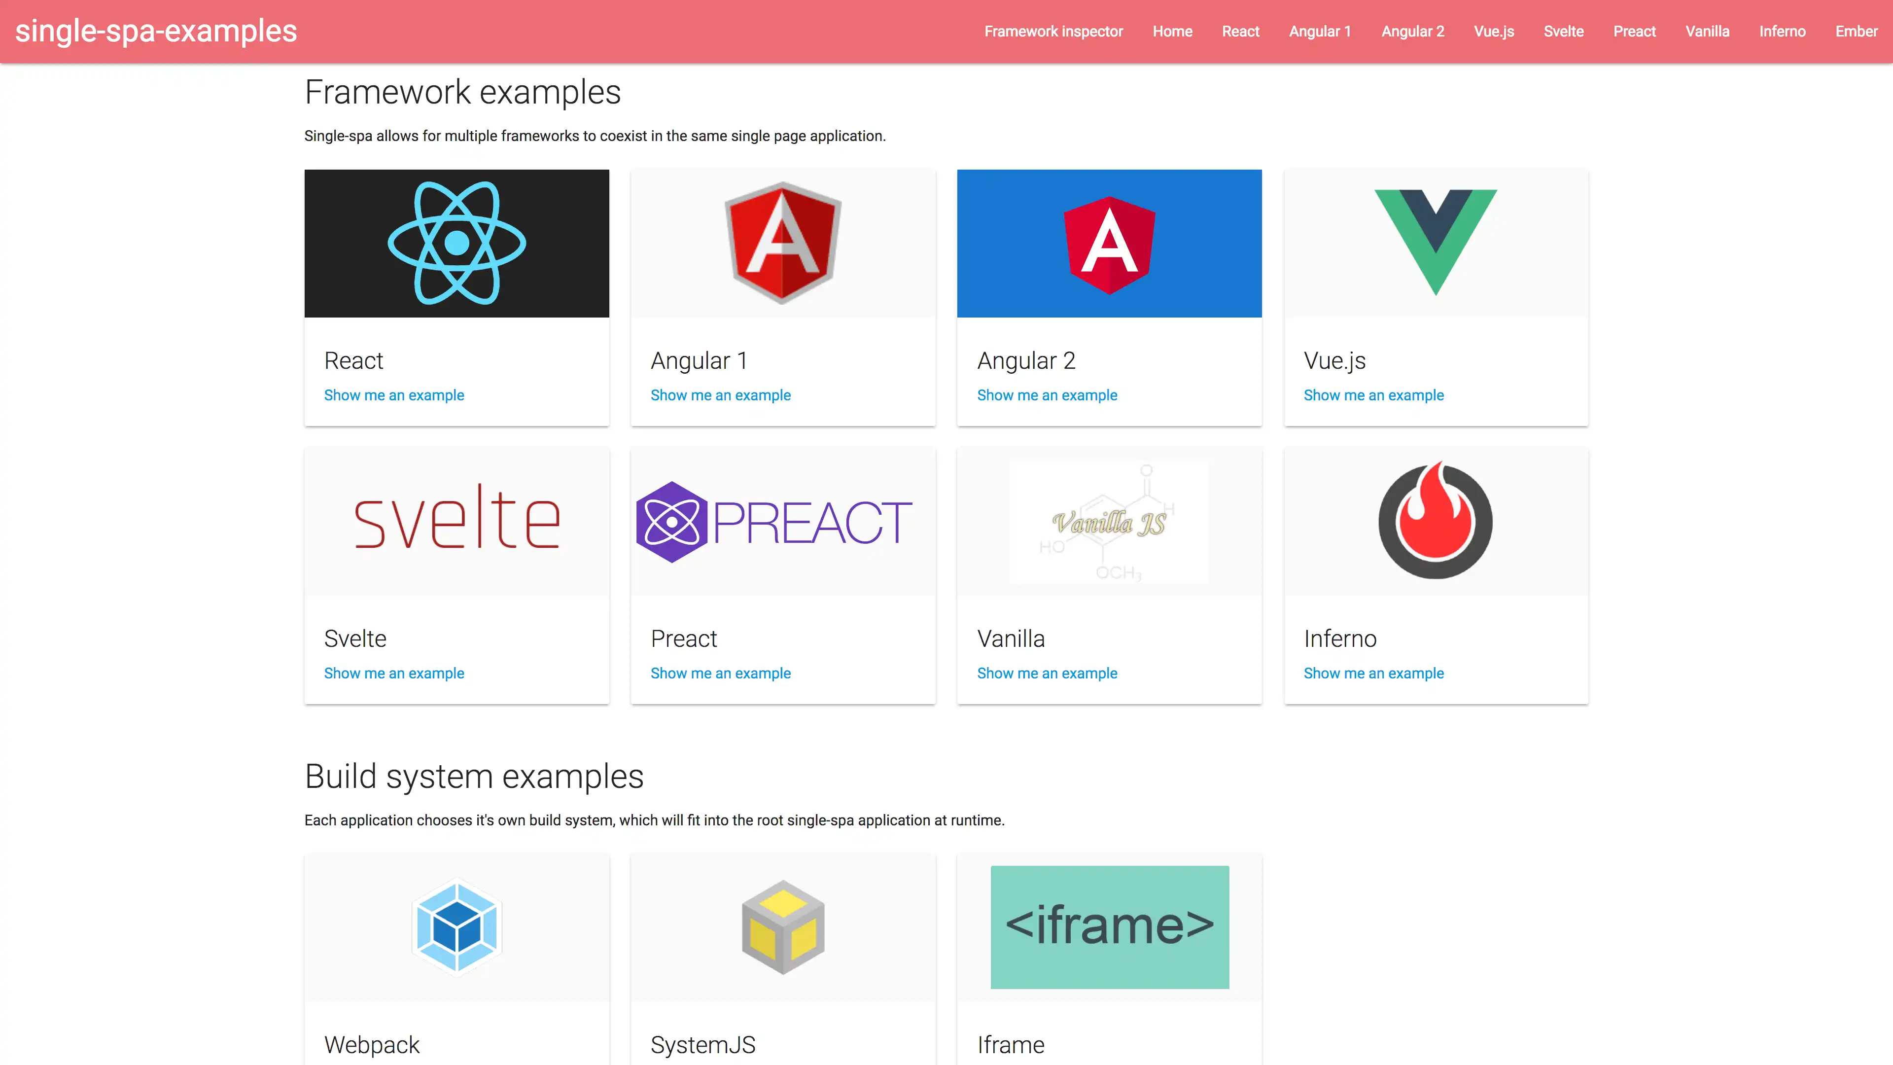Click the red svelte wordmark logo
This screenshot has height=1065, width=1893.
456,517
